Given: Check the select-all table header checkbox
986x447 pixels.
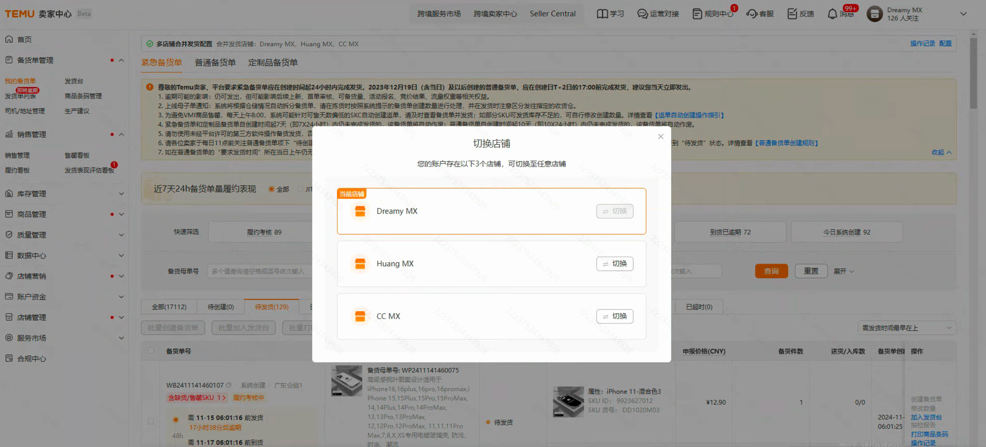Looking at the screenshot, I should 151,350.
